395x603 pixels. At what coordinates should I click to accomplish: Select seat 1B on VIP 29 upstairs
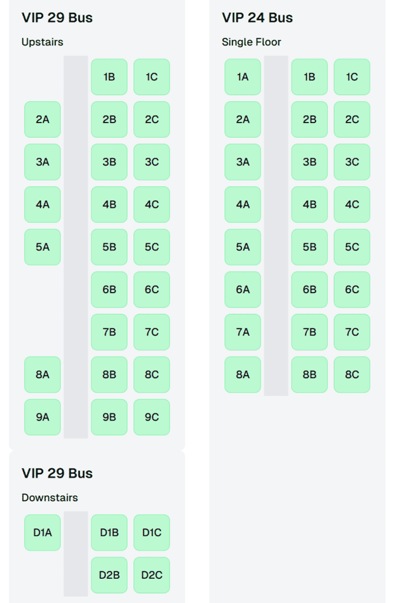[109, 77]
